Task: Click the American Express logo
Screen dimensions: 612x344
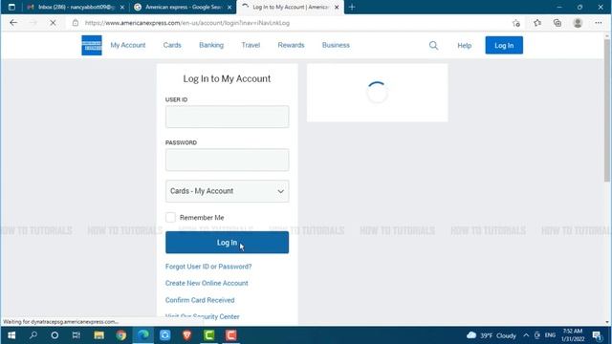Action: click(92, 45)
